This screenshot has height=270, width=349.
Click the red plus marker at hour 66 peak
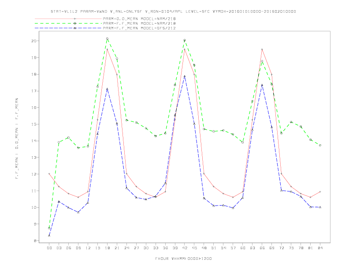pyautogui.click(x=262, y=49)
